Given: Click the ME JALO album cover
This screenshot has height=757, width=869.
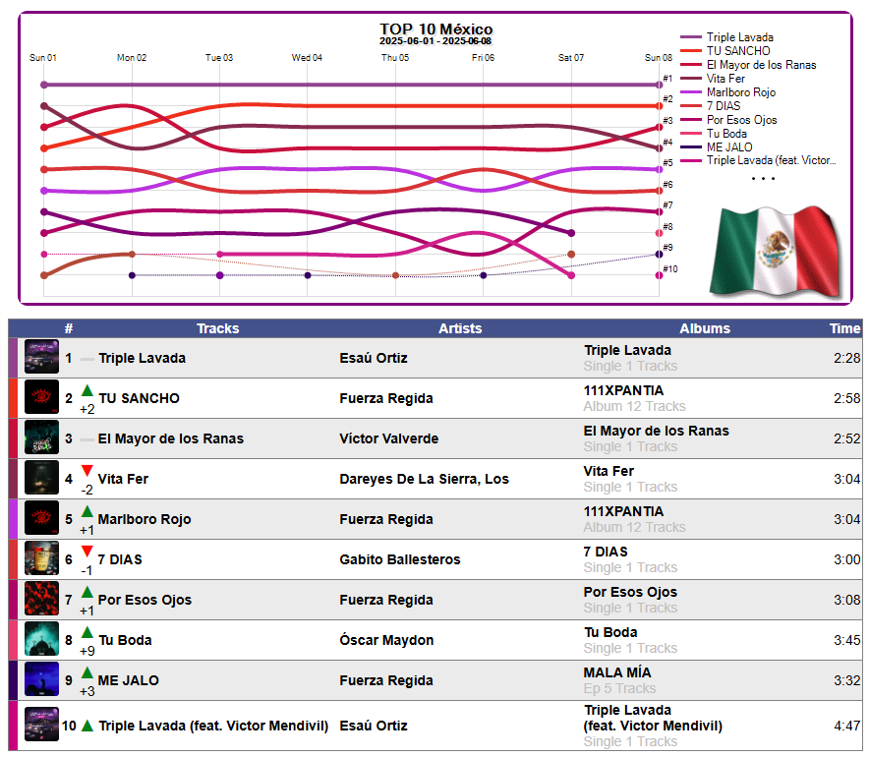Looking at the screenshot, I should point(41,679).
